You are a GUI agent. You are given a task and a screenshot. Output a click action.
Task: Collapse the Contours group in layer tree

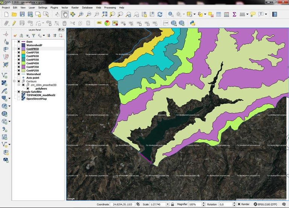pyautogui.click(x=14, y=81)
